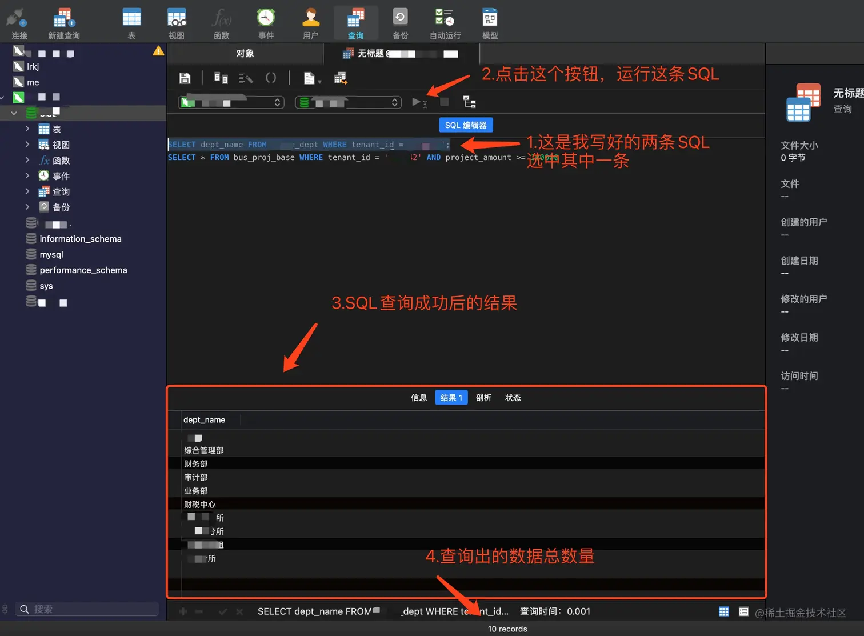This screenshot has height=636, width=864.
Task: Select the 结果 1 tab
Action: click(x=451, y=398)
